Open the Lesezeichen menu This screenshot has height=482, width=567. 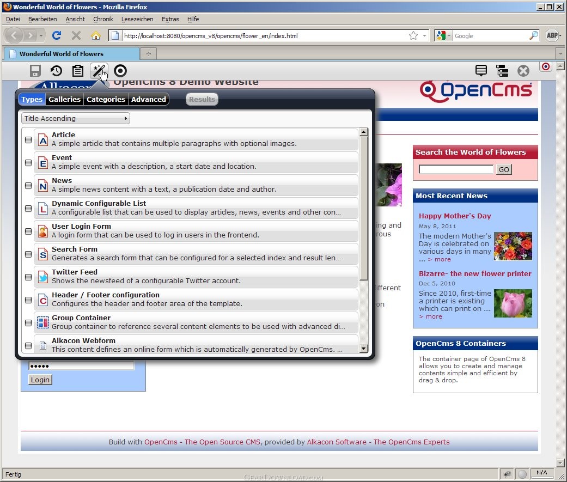(137, 19)
